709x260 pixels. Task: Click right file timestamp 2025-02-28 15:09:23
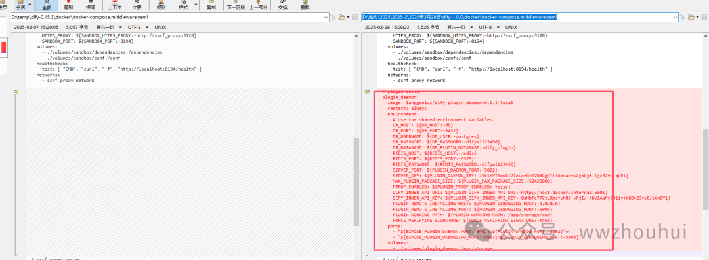[387, 27]
